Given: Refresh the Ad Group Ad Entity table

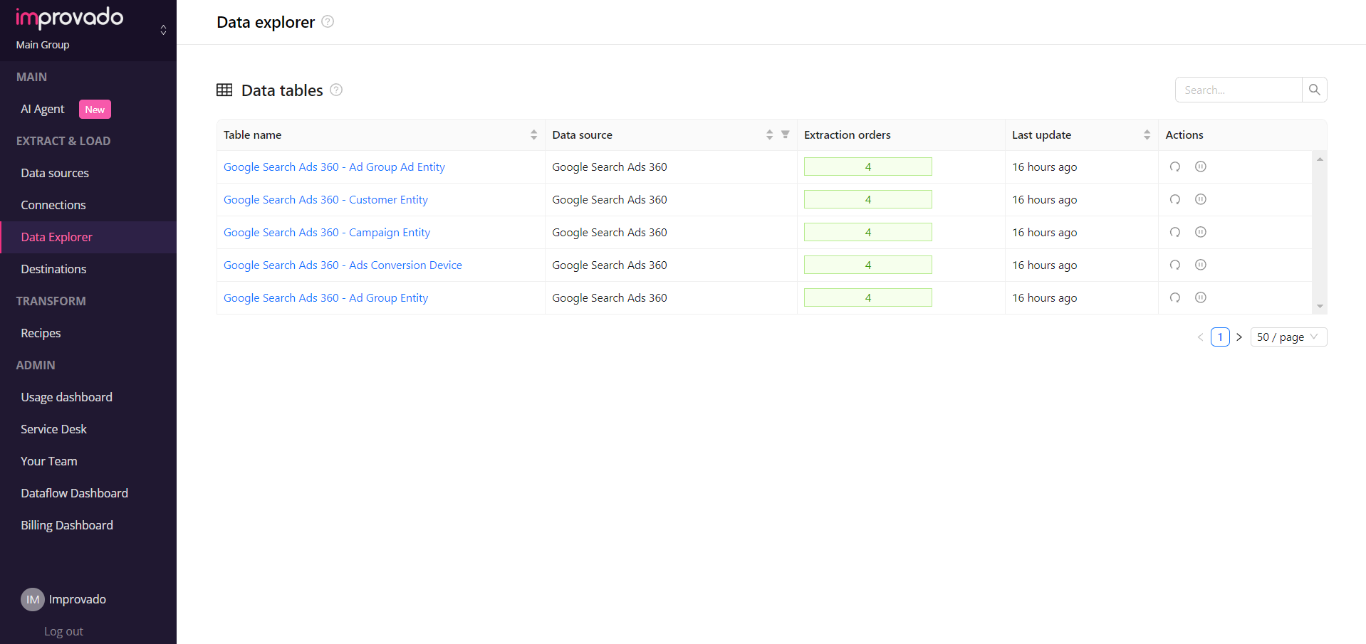Looking at the screenshot, I should [1175, 167].
